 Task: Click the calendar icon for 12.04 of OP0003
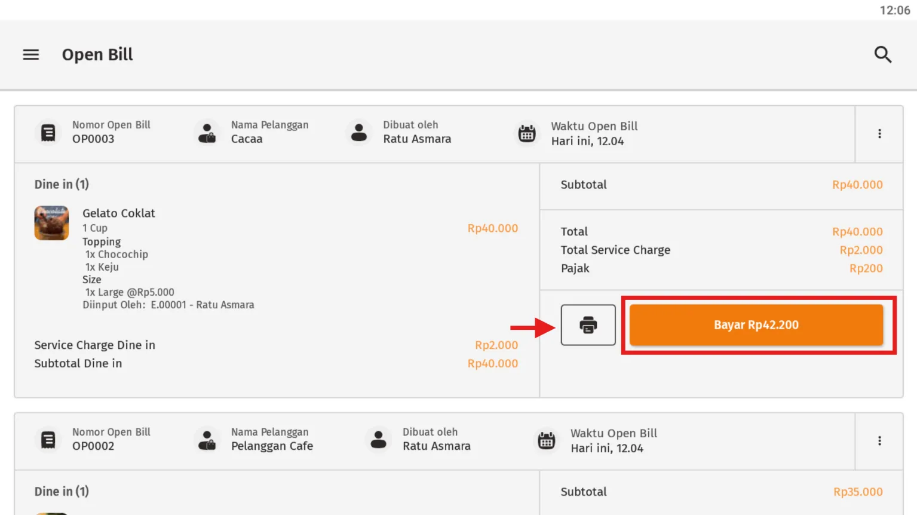point(527,133)
